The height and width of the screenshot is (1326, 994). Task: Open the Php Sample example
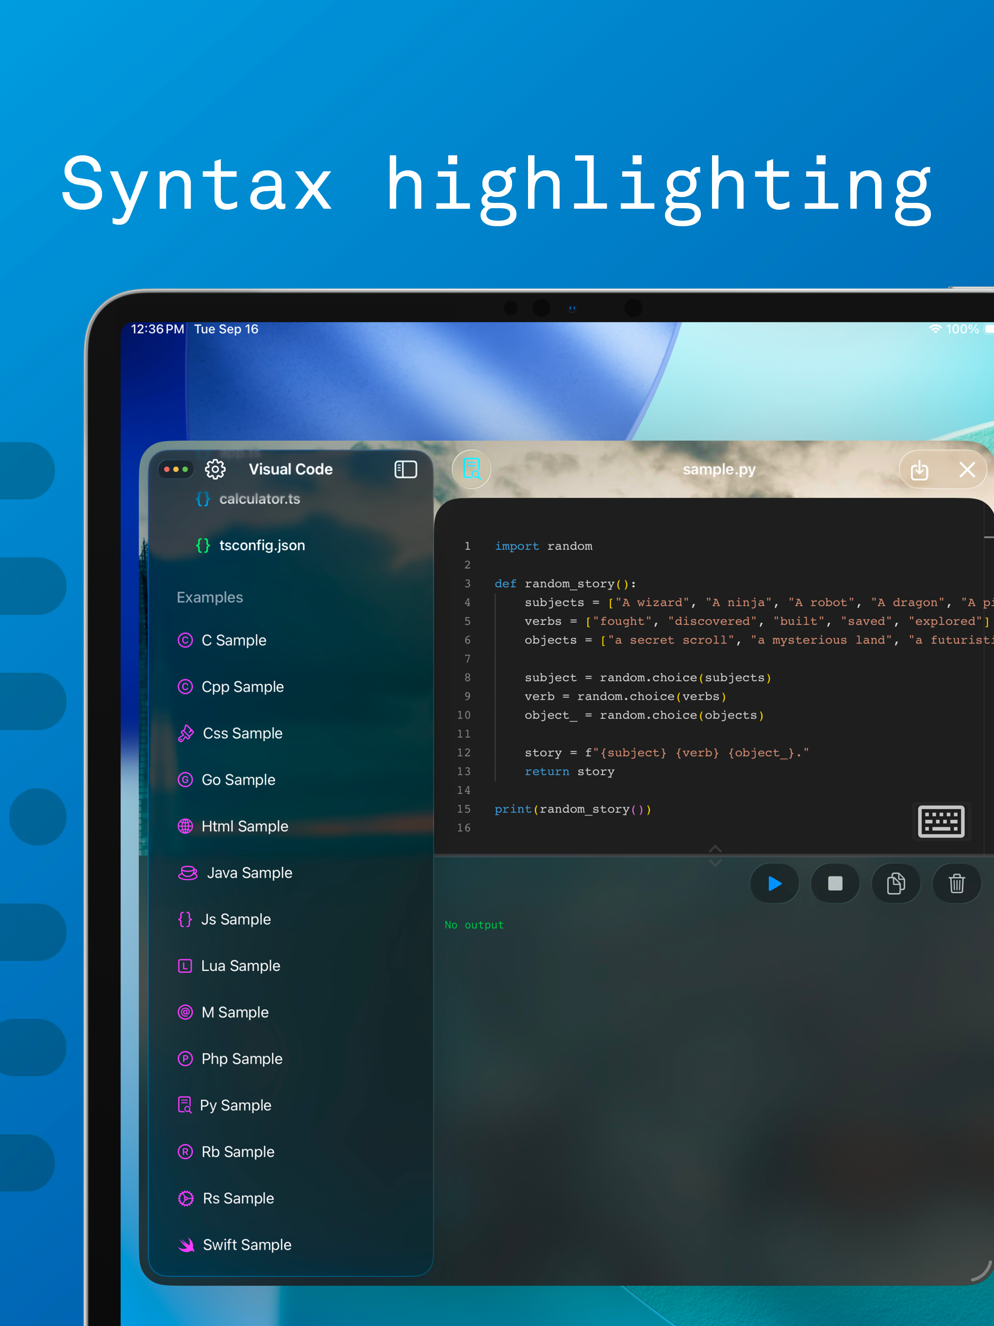(242, 1059)
